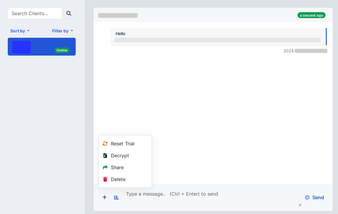Image resolution: width=338 pixels, height=214 pixels.
Task: Click the Send paper plane icon
Action: (x=306, y=197)
